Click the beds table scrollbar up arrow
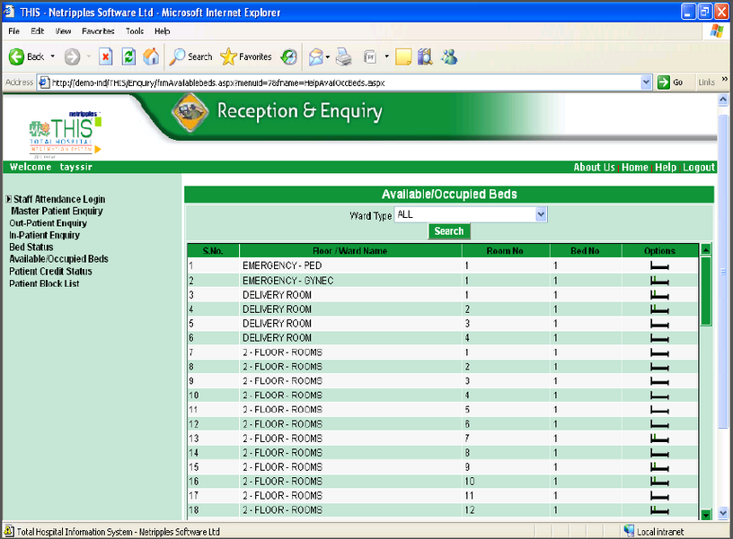This screenshot has width=733, height=539. click(706, 249)
